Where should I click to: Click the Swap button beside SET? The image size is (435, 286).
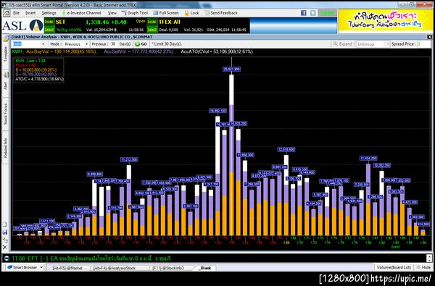49,22
